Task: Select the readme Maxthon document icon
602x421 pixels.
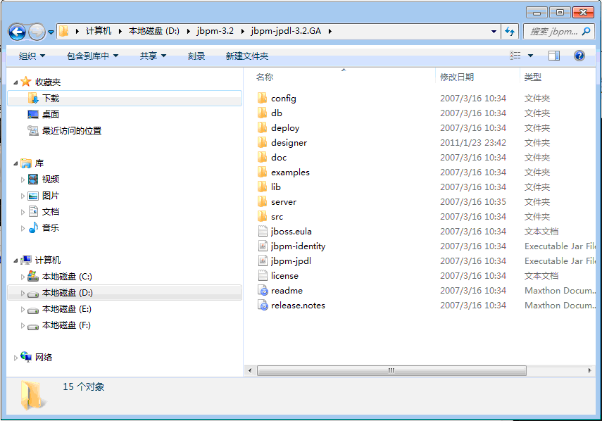Action: 263,291
